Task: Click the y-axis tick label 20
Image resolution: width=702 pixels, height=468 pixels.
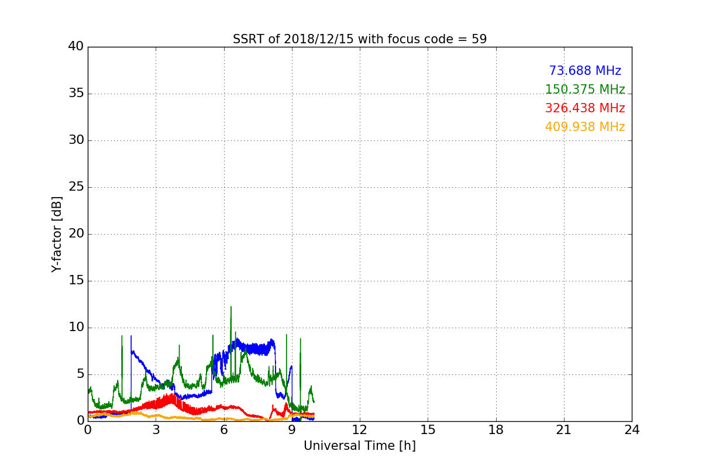Action: click(x=76, y=234)
